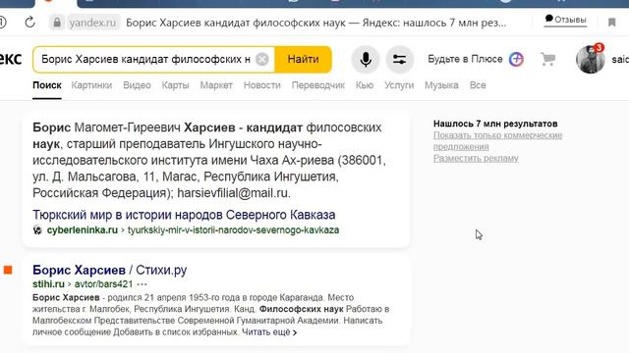Screen dimensions: 629x353
Task: Click the padlock site security icon
Action: pyautogui.click(x=57, y=23)
